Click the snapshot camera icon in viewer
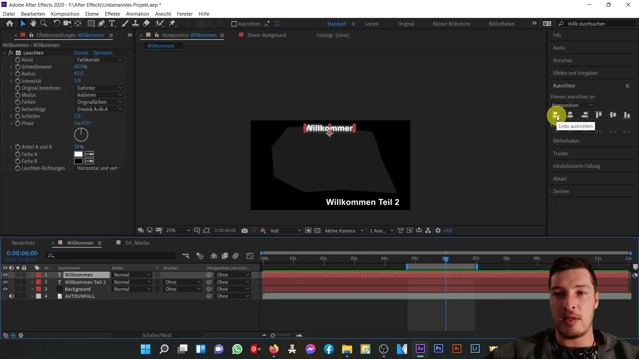639x359 pixels. (x=245, y=231)
